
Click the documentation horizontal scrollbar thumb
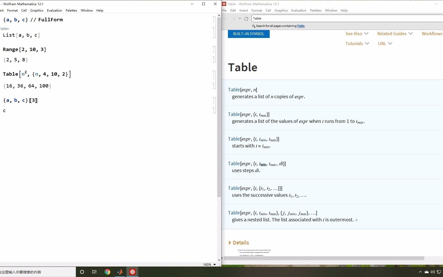click(x=324, y=258)
